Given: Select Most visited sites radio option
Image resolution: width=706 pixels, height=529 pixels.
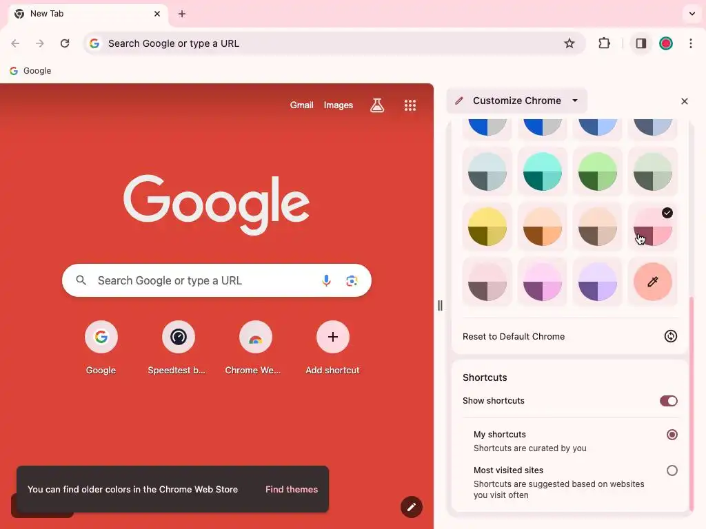Looking at the screenshot, I should [672, 470].
